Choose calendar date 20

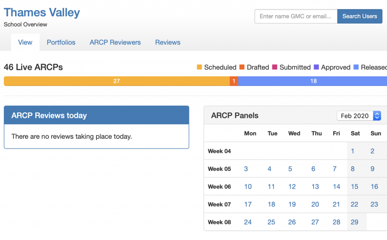(x=315, y=204)
